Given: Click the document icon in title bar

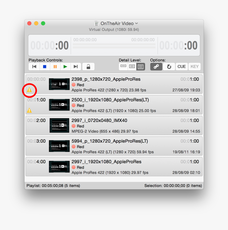Looking at the screenshot, I should (x=97, y=23).
